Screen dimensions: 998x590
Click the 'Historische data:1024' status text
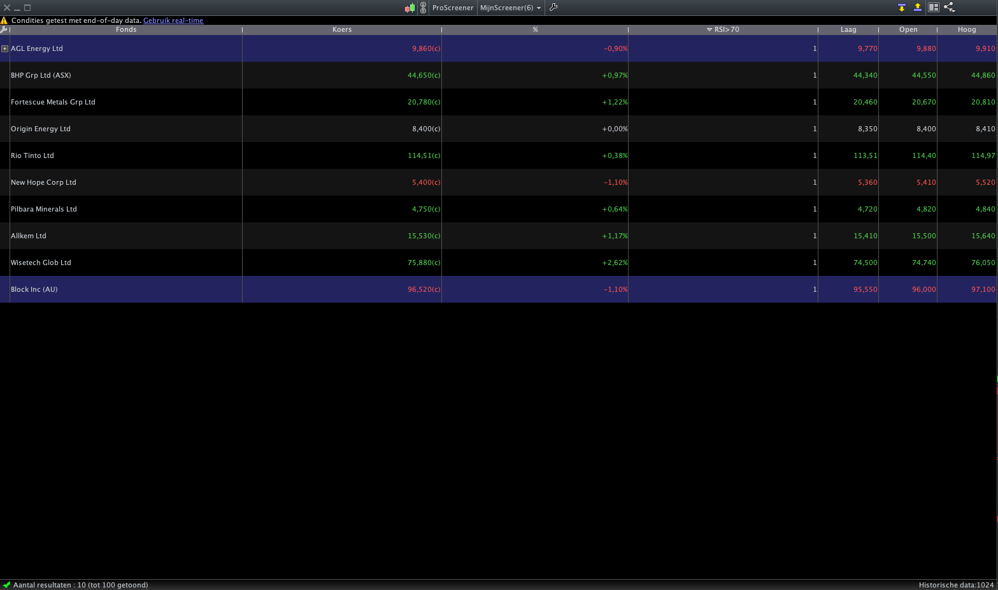coord(956,585)
